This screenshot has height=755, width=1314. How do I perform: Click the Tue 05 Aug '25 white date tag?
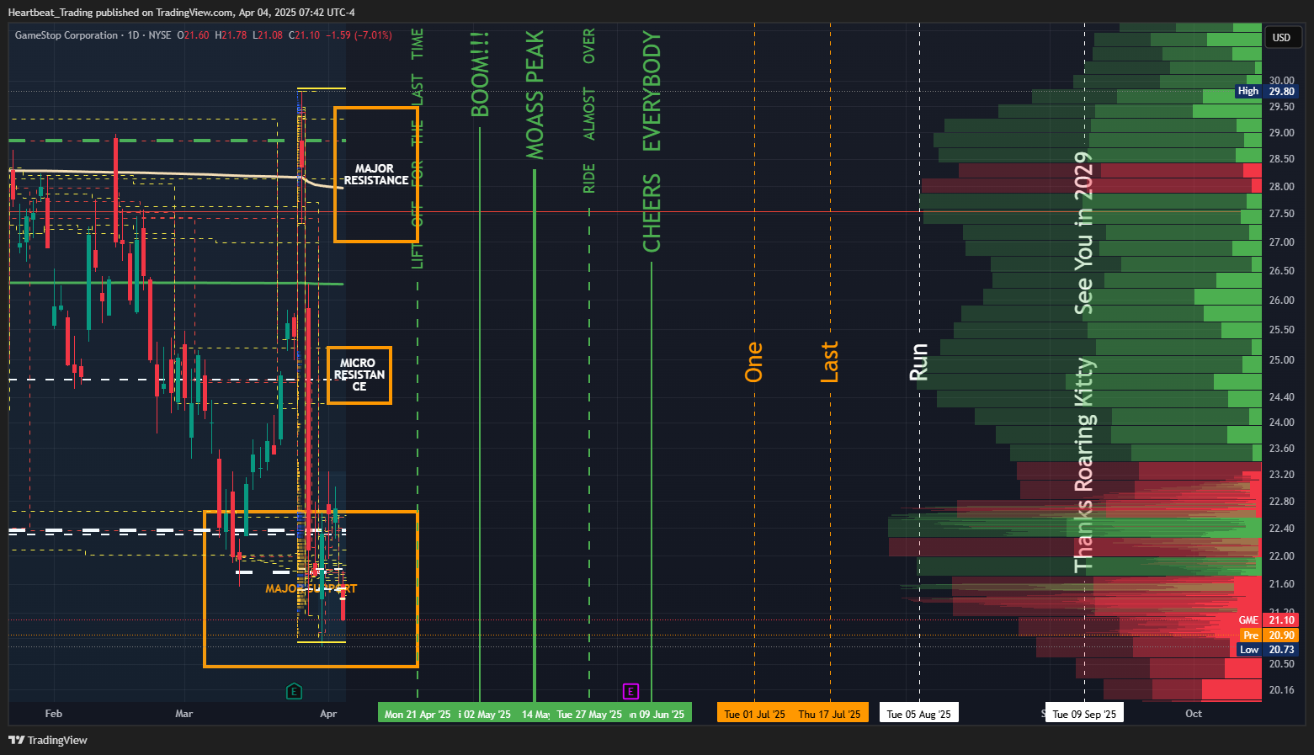point(918,714)
